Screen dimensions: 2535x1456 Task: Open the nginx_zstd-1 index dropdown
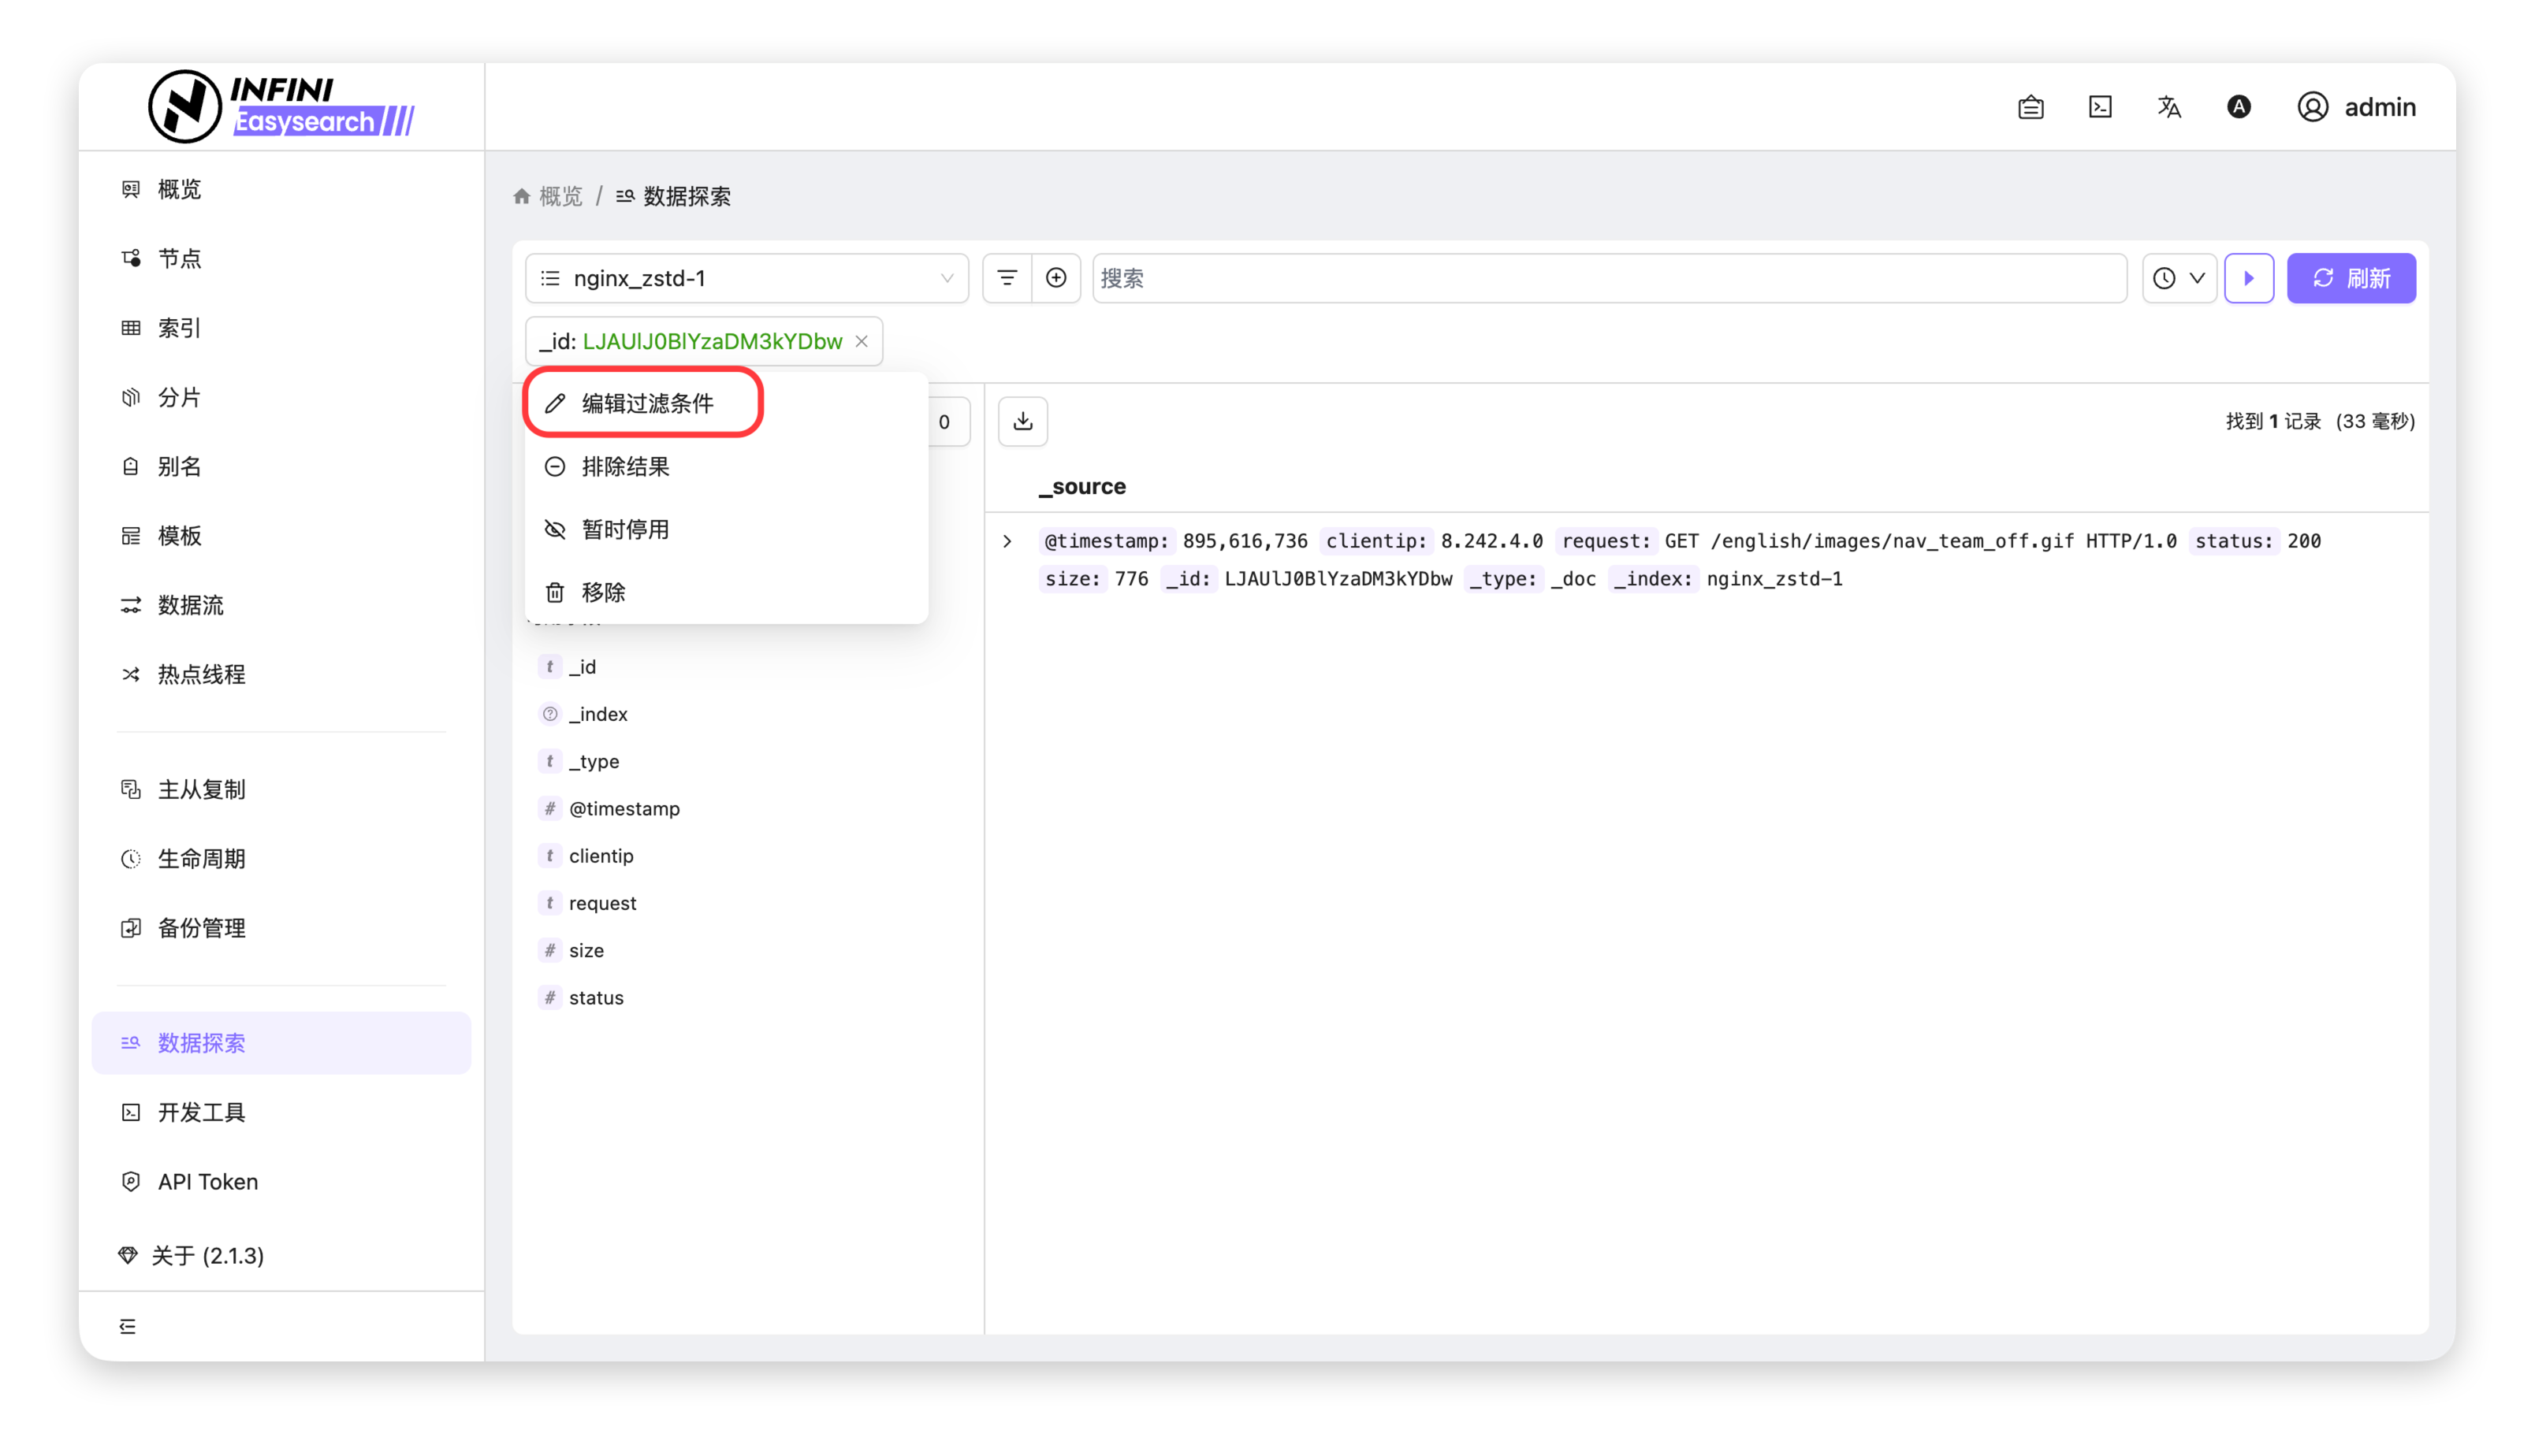pyautogui.click(x=746, y=278)
